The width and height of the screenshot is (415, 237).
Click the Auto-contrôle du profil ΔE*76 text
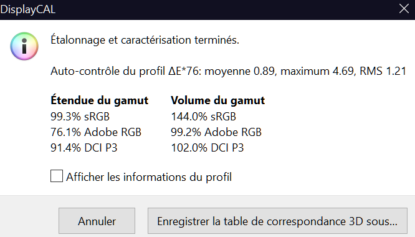126,71
